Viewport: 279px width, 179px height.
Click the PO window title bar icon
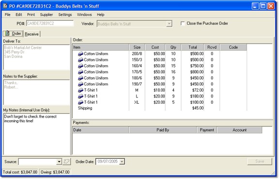(x=5, y=6)
